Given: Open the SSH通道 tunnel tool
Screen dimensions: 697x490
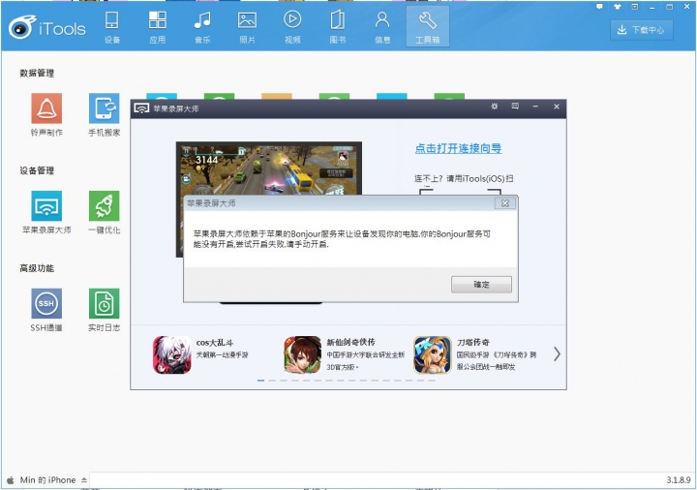Looking at the screenshot, I should [46, 310].
